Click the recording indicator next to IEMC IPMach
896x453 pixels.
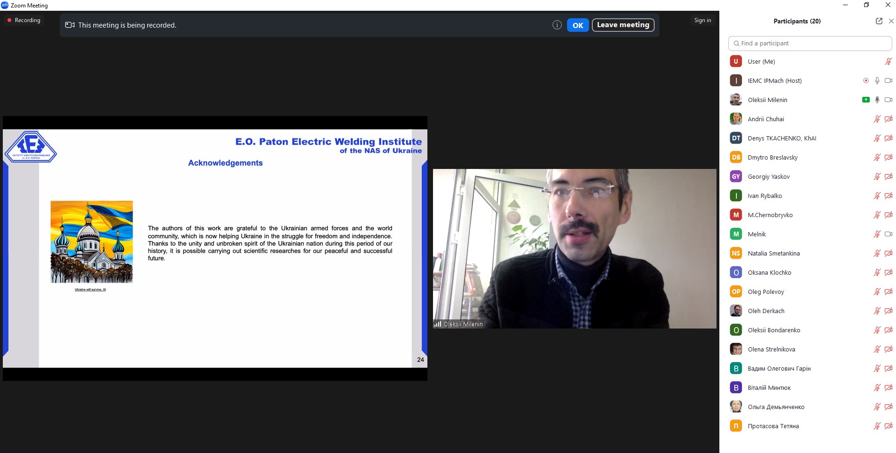[x=866, y=80]
